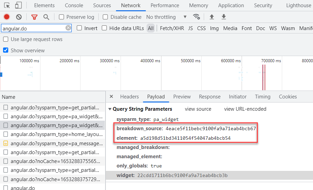Collapse the Query String Parameters section
Viewport: 313px width, 190px height.
[x=110, y=109]
